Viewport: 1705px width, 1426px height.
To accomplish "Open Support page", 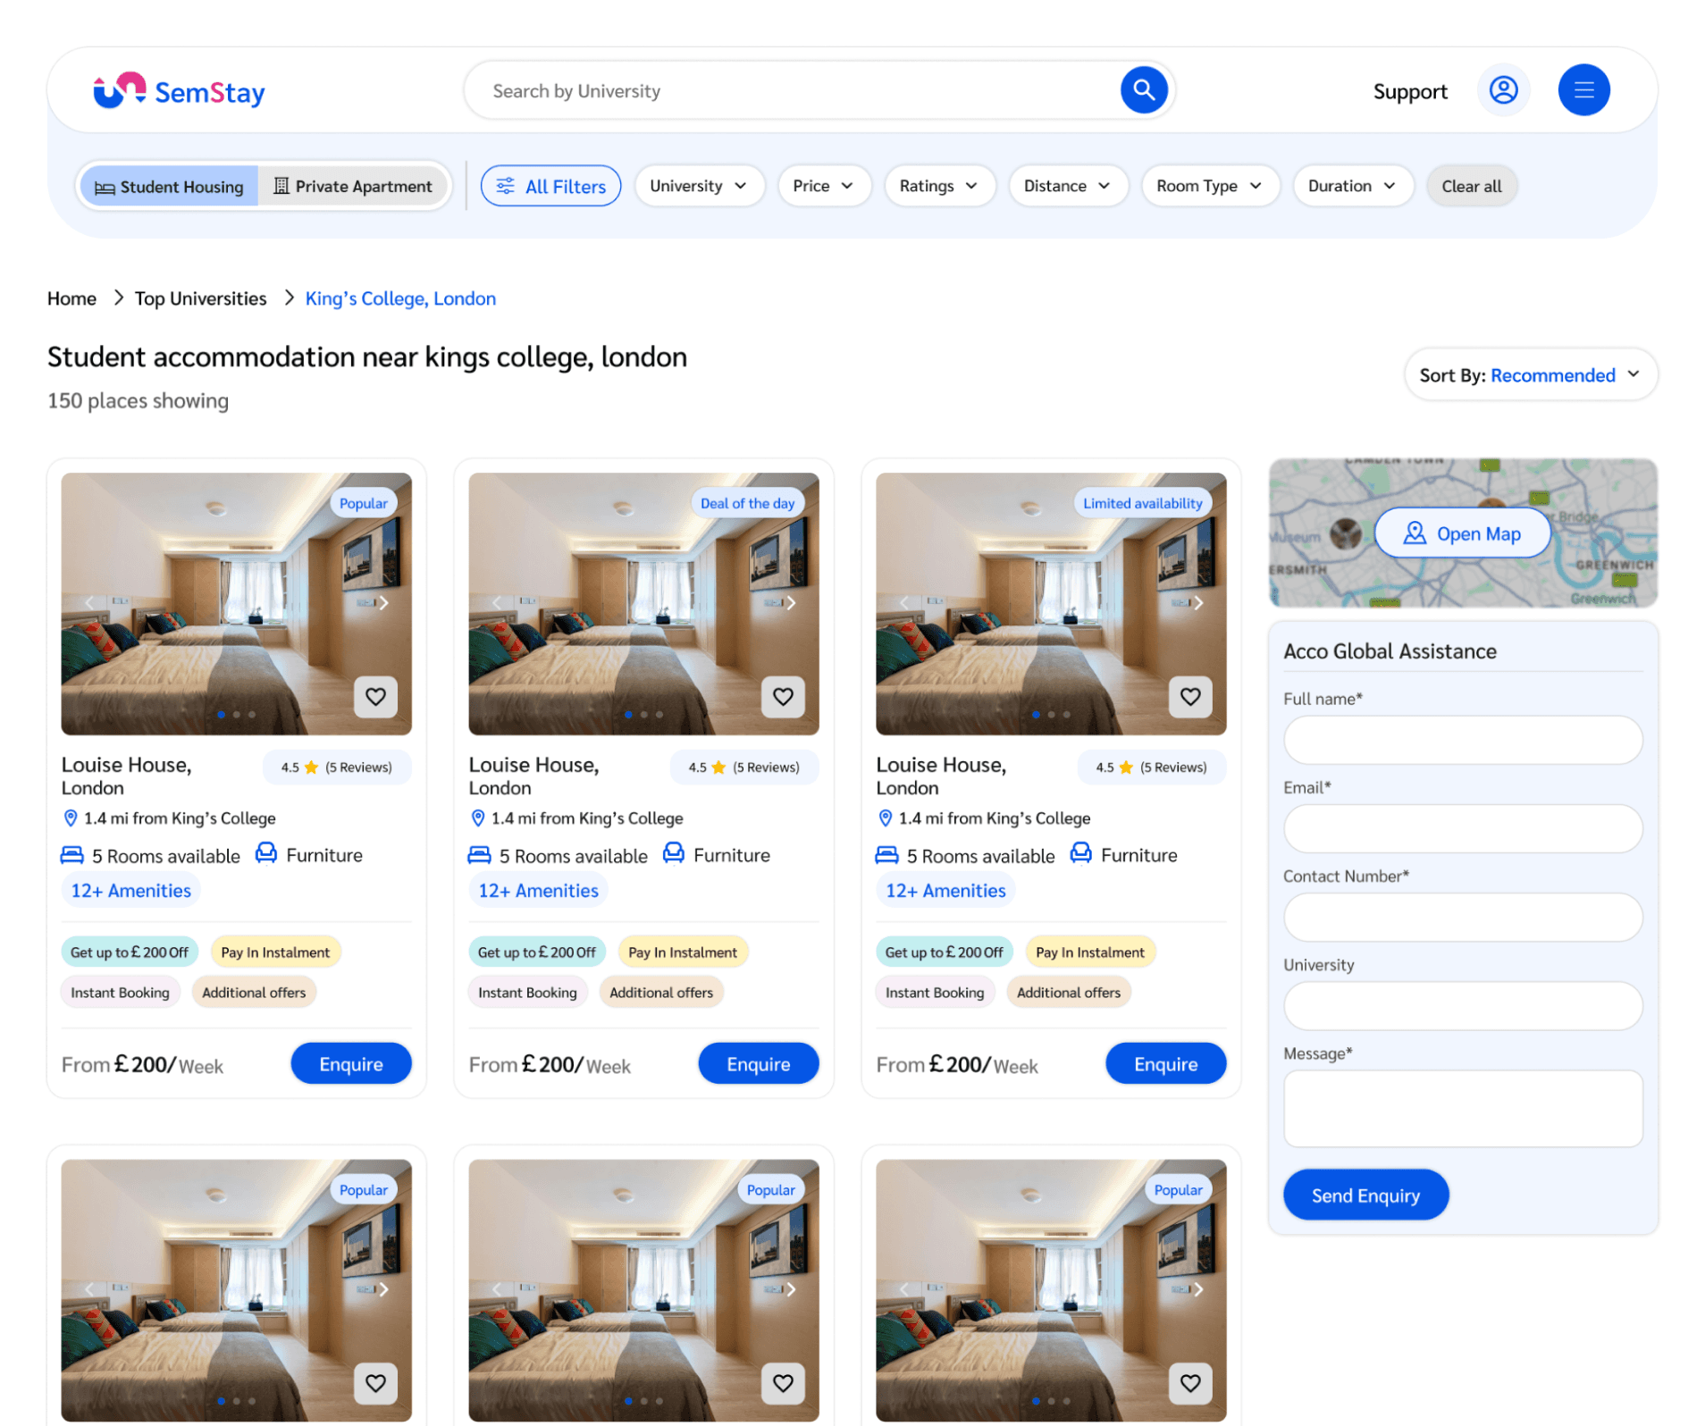I will click(1409, 91).
